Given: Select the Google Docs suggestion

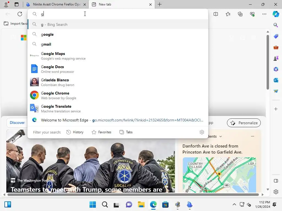Looking at the screenshot, I should pos(118,69).
